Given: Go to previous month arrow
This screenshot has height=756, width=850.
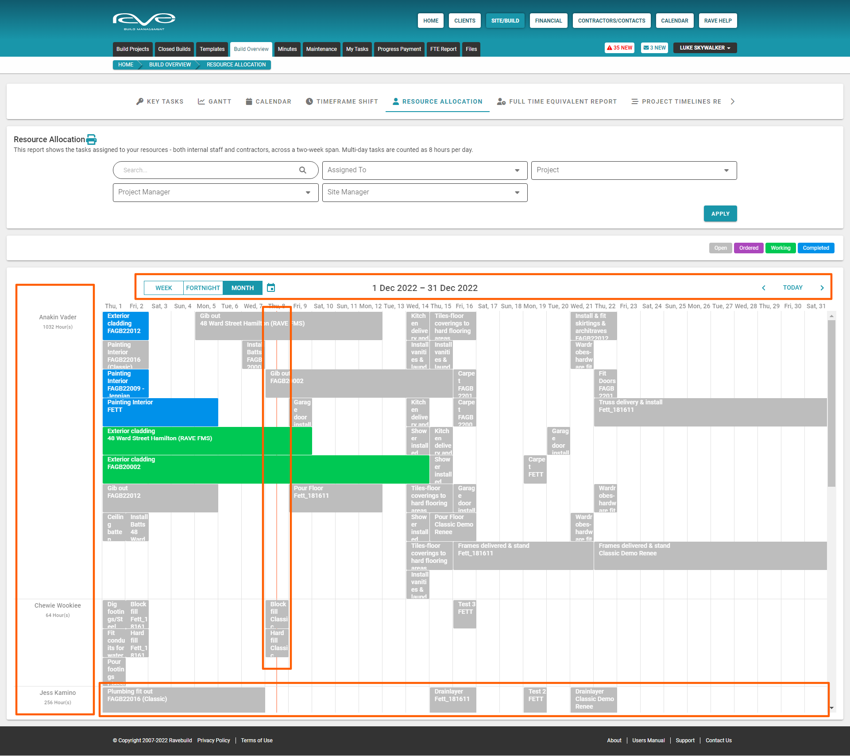Looking at the screenshot, I should coord(764,288).
